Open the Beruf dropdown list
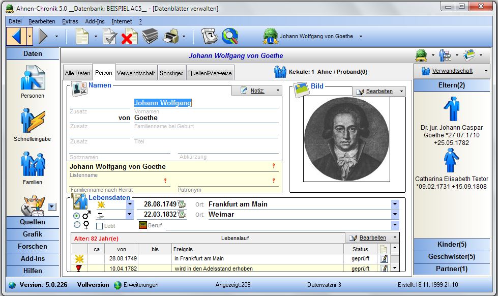Screen dimensions: 498x296 395,225
